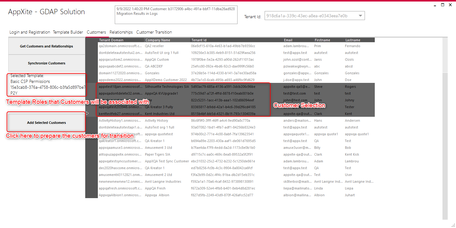Maximize the AppXite window
Image resolution: width=456 pixels, height=228 pixels.
(442, 5)
